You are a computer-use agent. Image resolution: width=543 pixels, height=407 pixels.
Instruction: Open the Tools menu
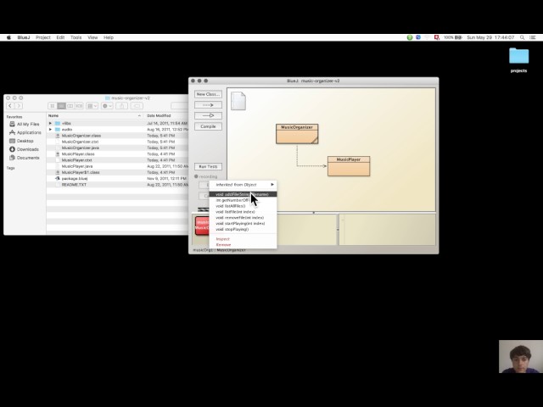76,37
